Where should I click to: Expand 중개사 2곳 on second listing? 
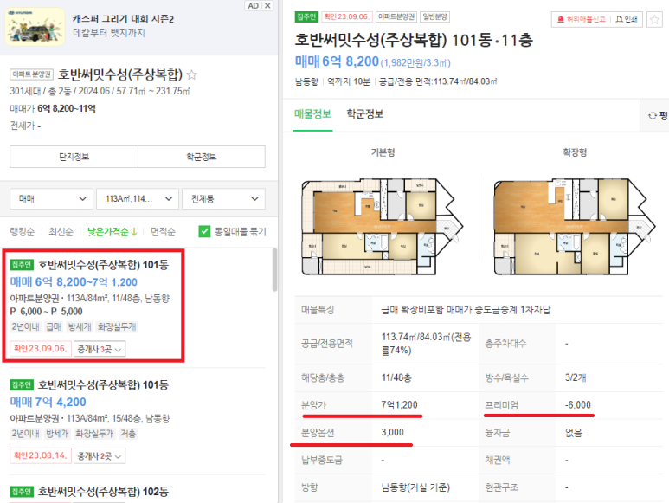click(100, 455)
